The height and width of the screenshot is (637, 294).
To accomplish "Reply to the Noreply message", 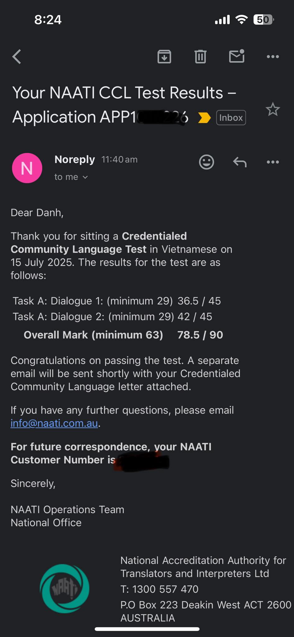I will (240, 162).
